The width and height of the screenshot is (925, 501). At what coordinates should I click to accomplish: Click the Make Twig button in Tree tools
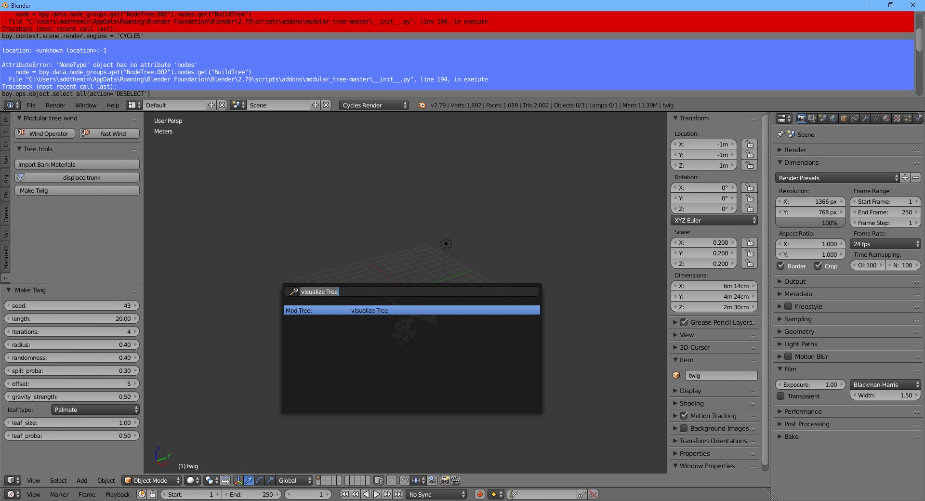point(77,190)
